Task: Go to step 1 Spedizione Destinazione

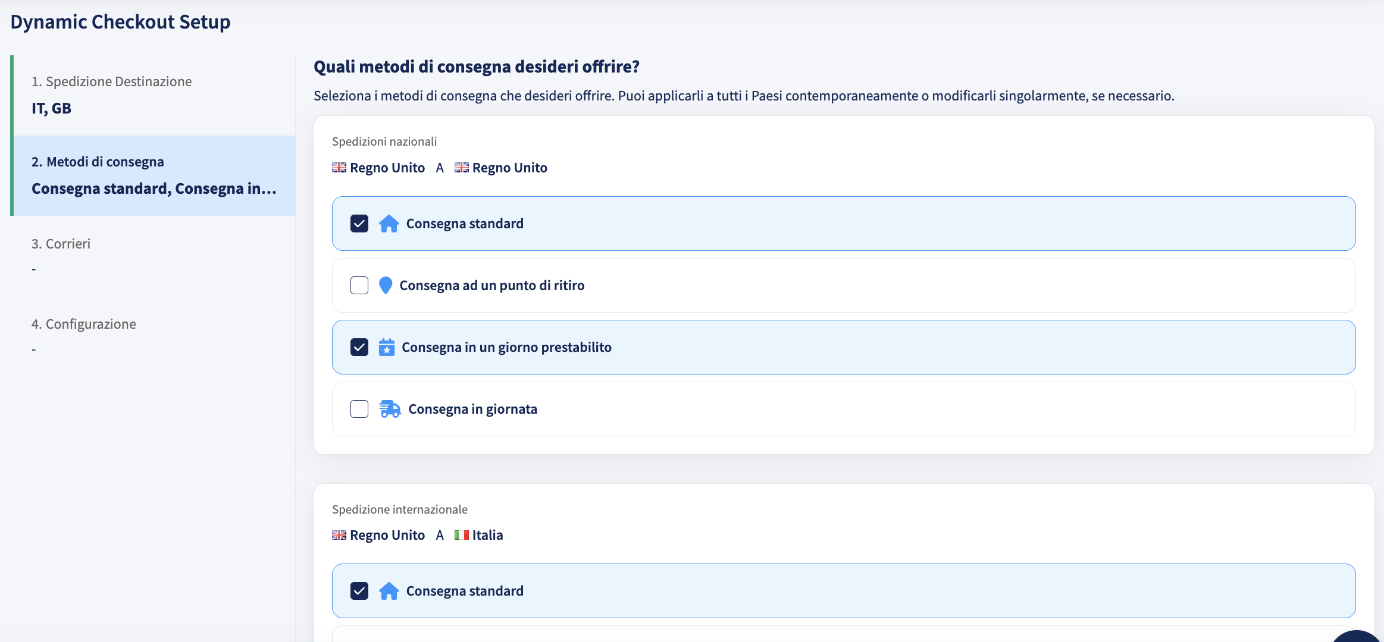Action: pyautogui.click(x=154, y=95)
